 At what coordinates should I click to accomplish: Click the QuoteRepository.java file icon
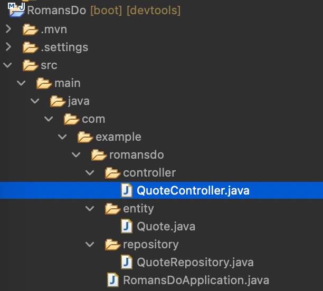click(127, 262)
